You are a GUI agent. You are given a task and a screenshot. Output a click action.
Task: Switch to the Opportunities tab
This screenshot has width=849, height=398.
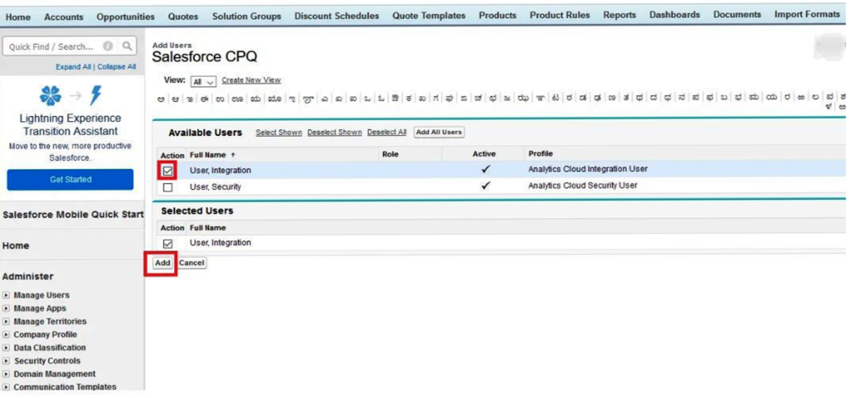click(126, 17)
